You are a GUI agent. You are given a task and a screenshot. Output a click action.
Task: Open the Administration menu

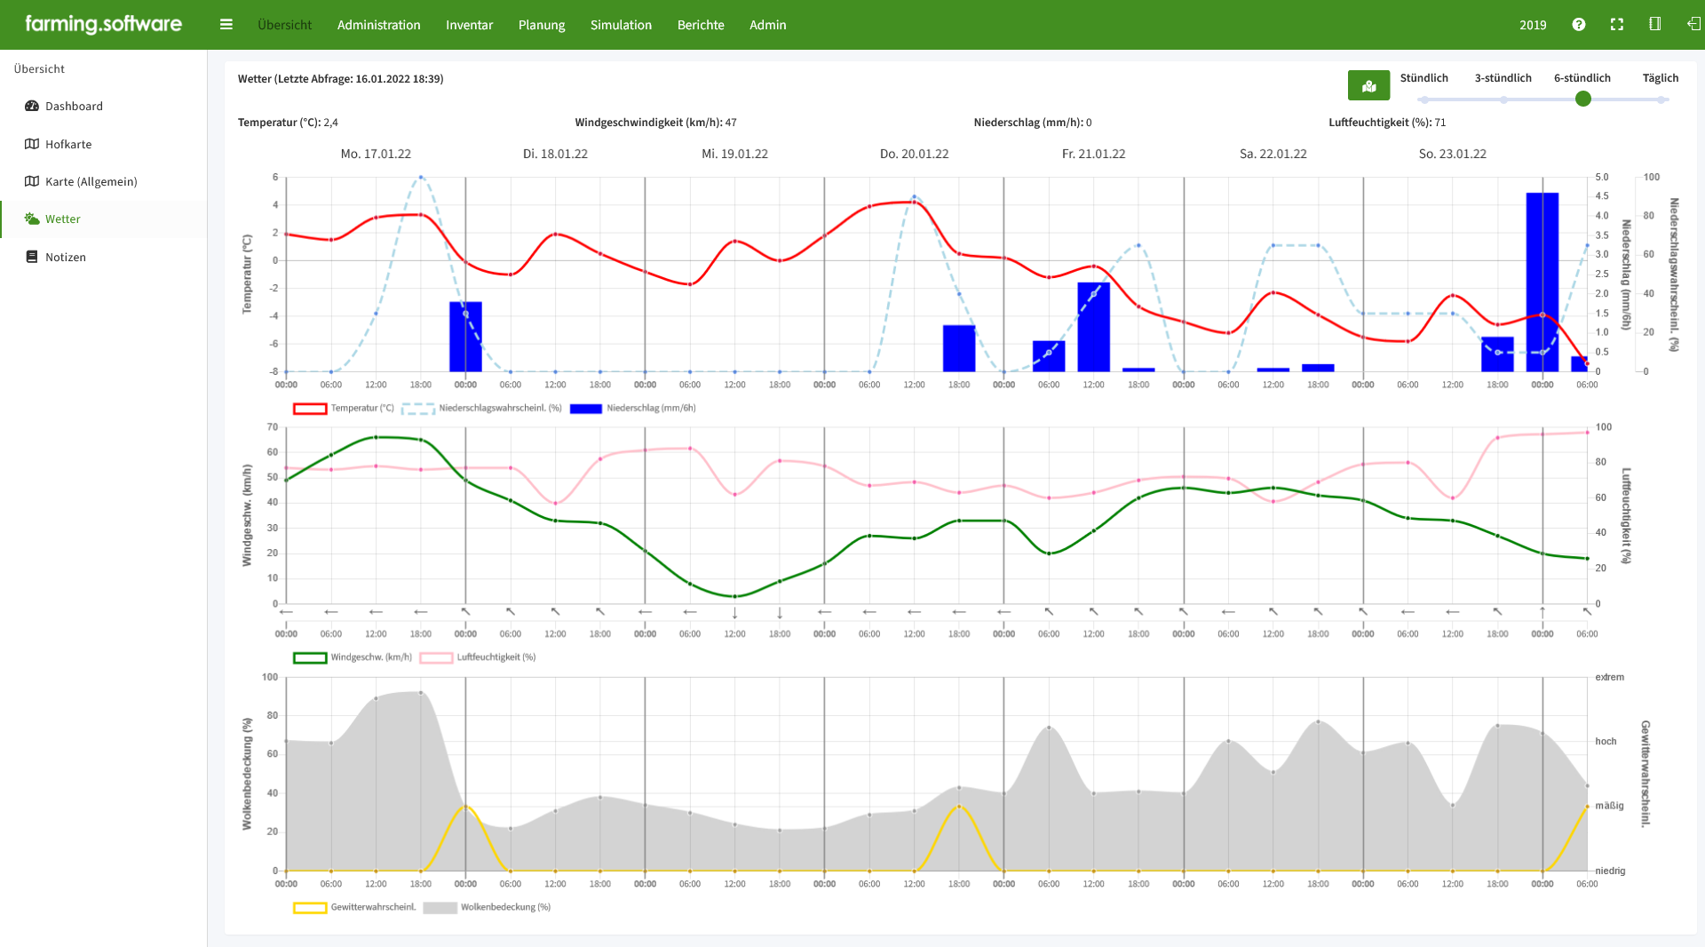tap(378, 25)
